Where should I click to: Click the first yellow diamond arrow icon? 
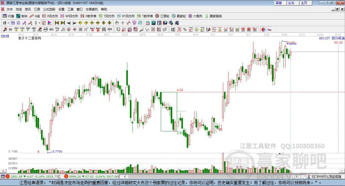[x=80, y=23]
